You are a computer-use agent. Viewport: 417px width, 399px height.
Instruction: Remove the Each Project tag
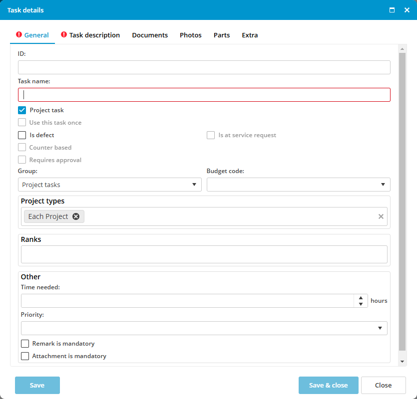pos(76,216)
